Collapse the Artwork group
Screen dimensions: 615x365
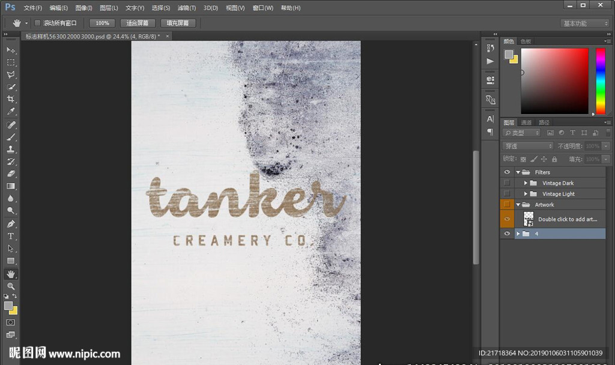[x=518, y=204]
